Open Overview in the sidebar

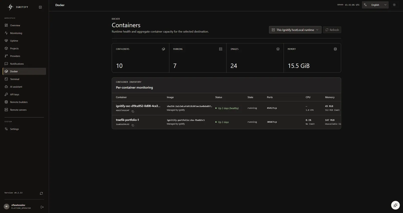coord(24,25)
